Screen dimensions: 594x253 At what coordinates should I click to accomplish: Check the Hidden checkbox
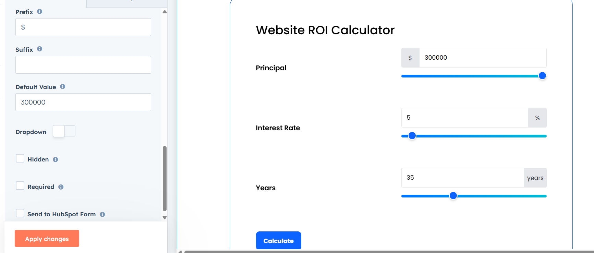[x=20, y=158]
